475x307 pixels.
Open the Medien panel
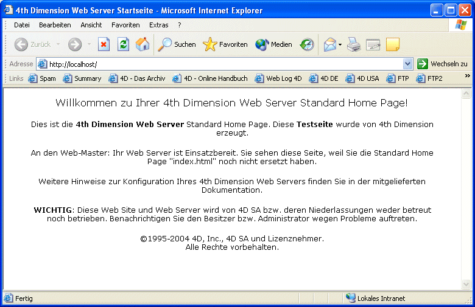273,44
